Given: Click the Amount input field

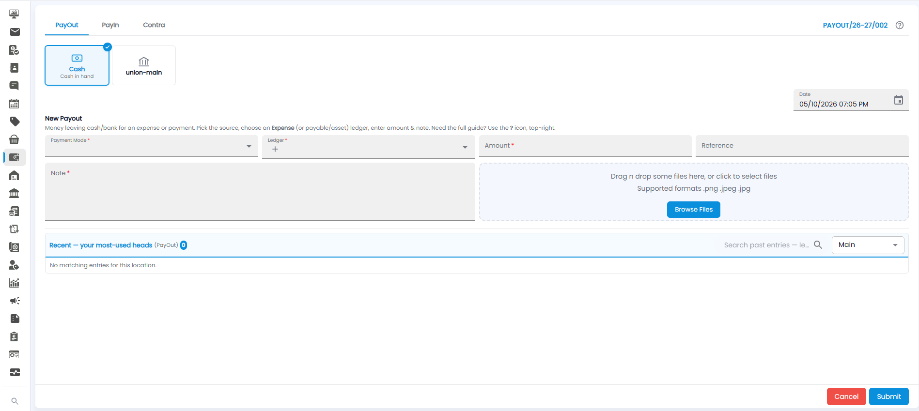Looking at the screenshot, I should point(585,146).
